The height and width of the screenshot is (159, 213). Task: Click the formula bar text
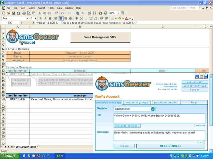[87, 23]
